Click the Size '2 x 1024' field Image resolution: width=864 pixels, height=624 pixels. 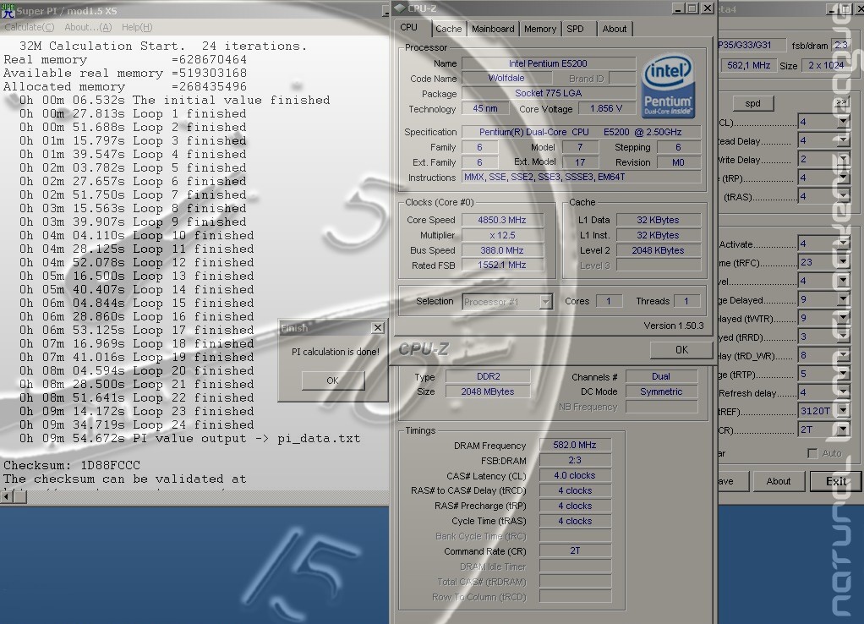[826, 66]
